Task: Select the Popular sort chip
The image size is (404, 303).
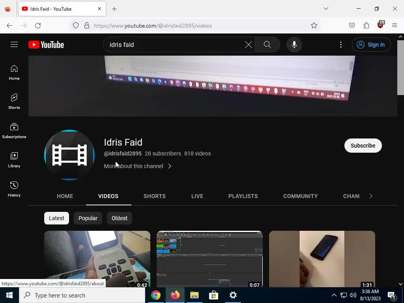Action: point(88,218)
